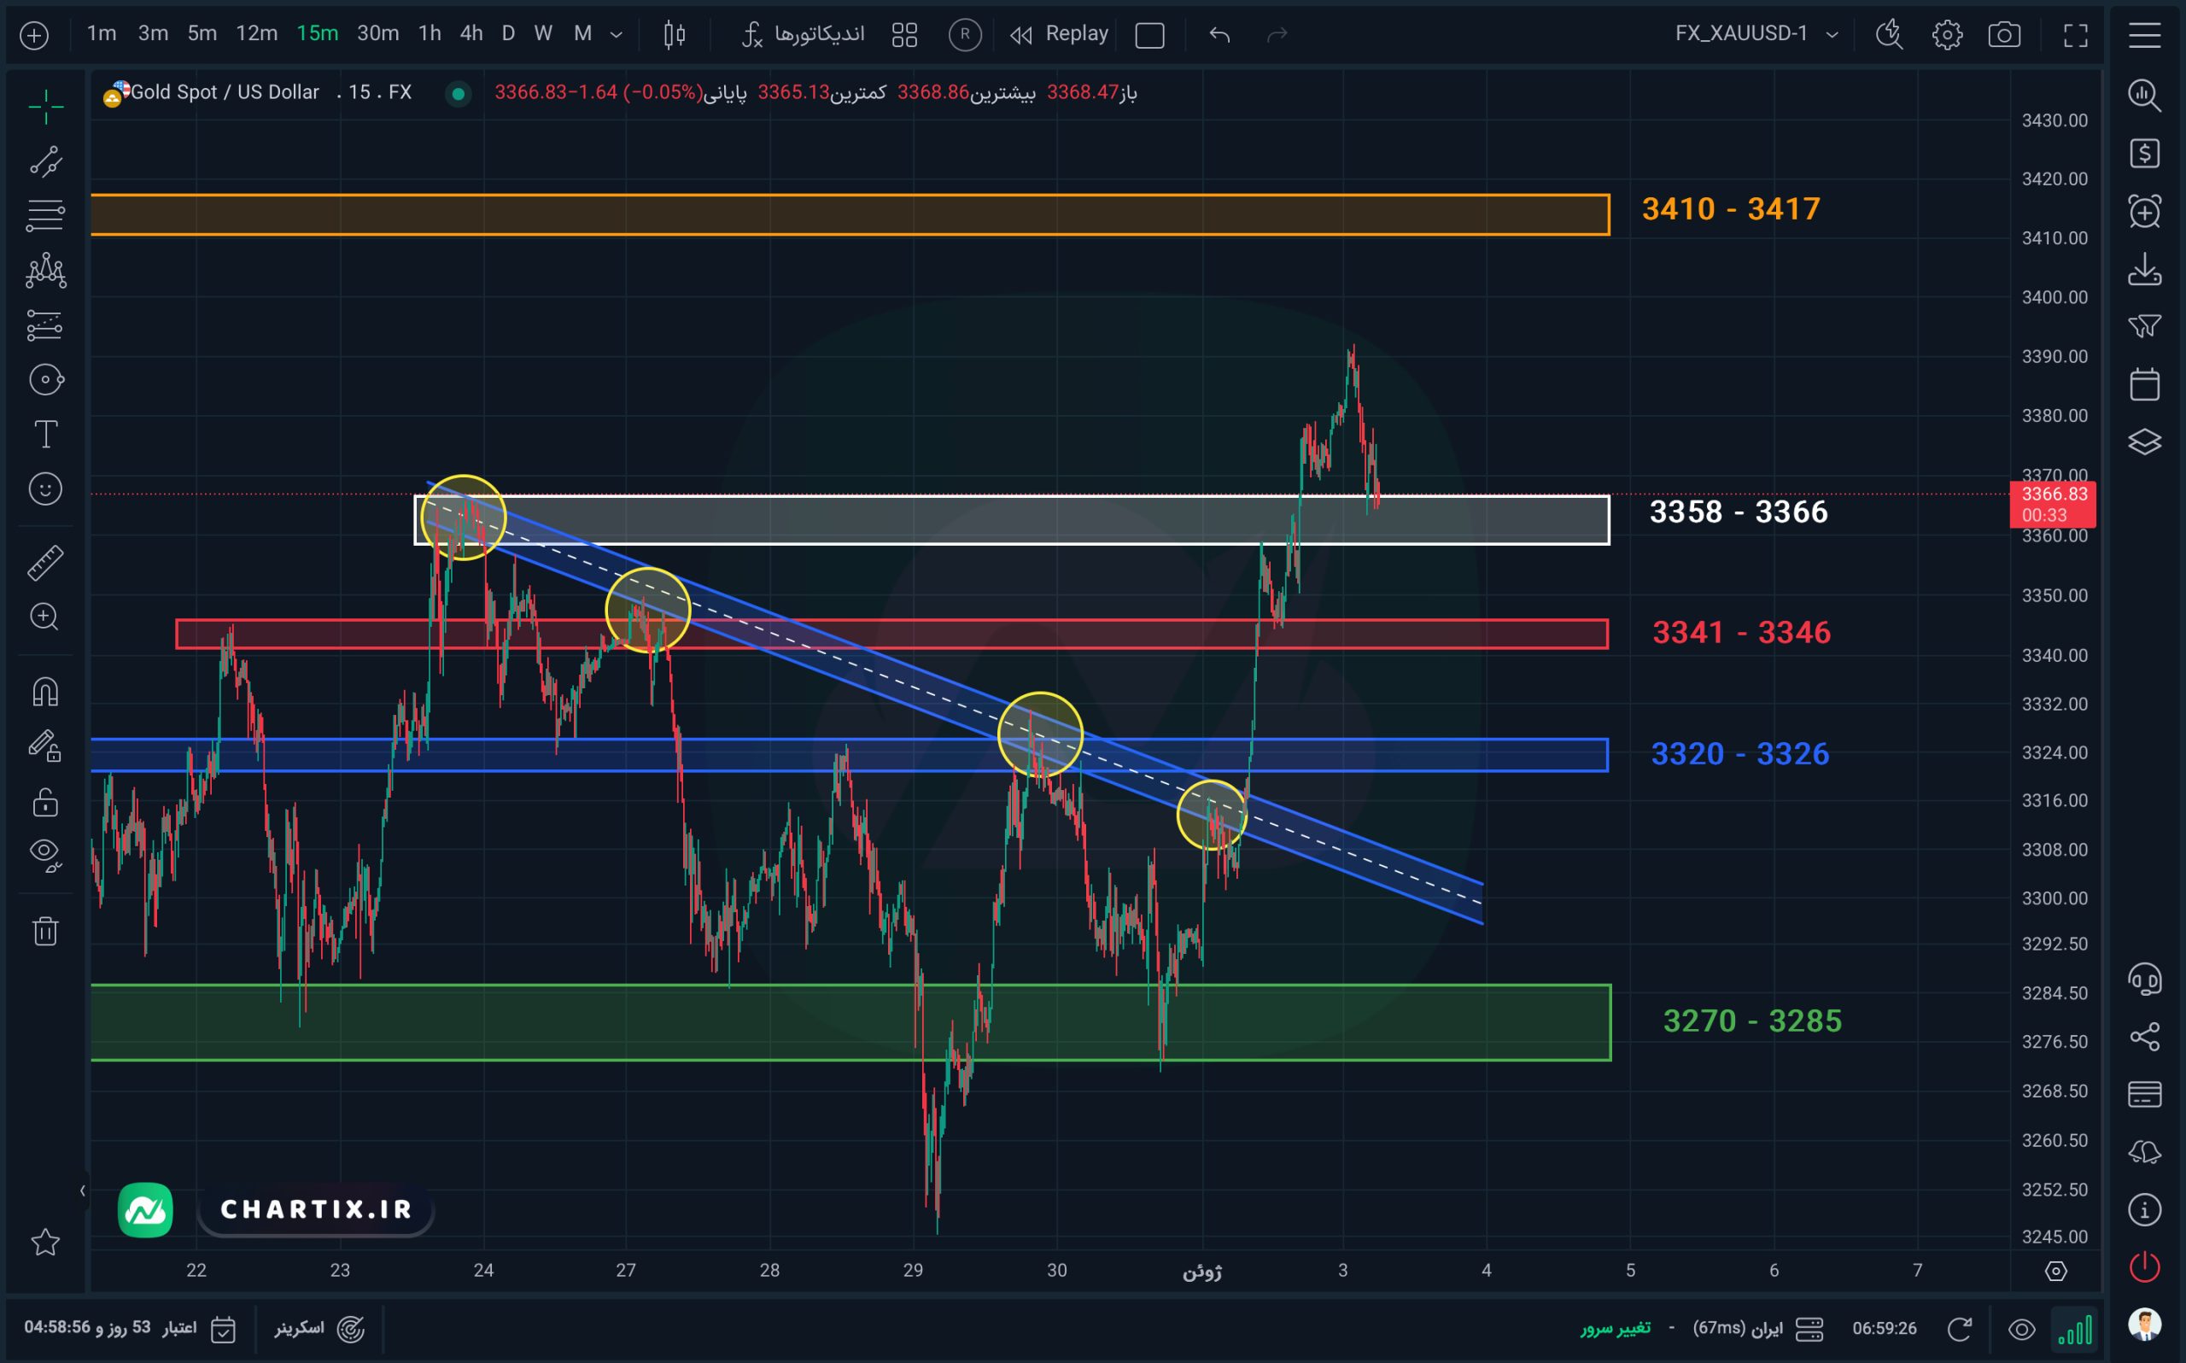Click the trash remove drawings icon

[x=45, y=930]
